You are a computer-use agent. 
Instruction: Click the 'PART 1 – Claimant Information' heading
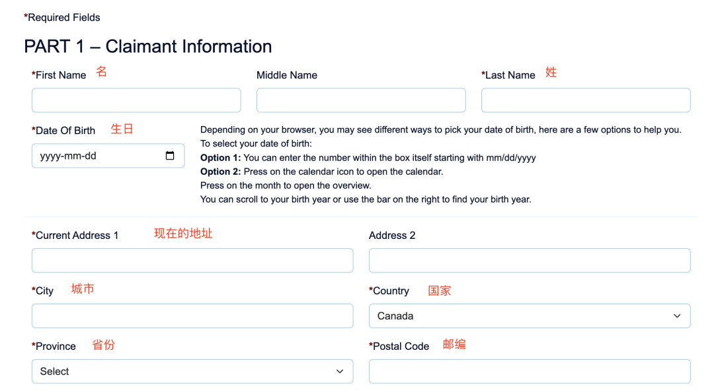coord(148,47)
